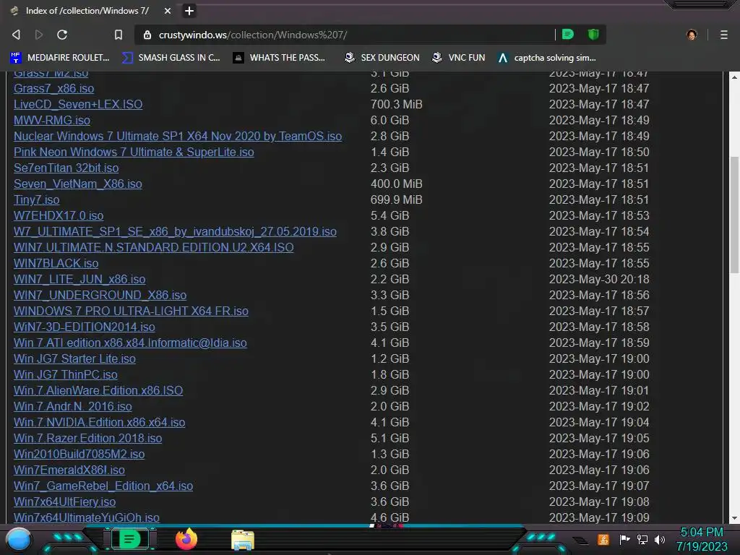Viewport: 740px width, 555px height.
Task: Open WINDOWS 7 PRO ULTRA-LIGHT X64 FR.iso
Action: [x=131, y=311]
